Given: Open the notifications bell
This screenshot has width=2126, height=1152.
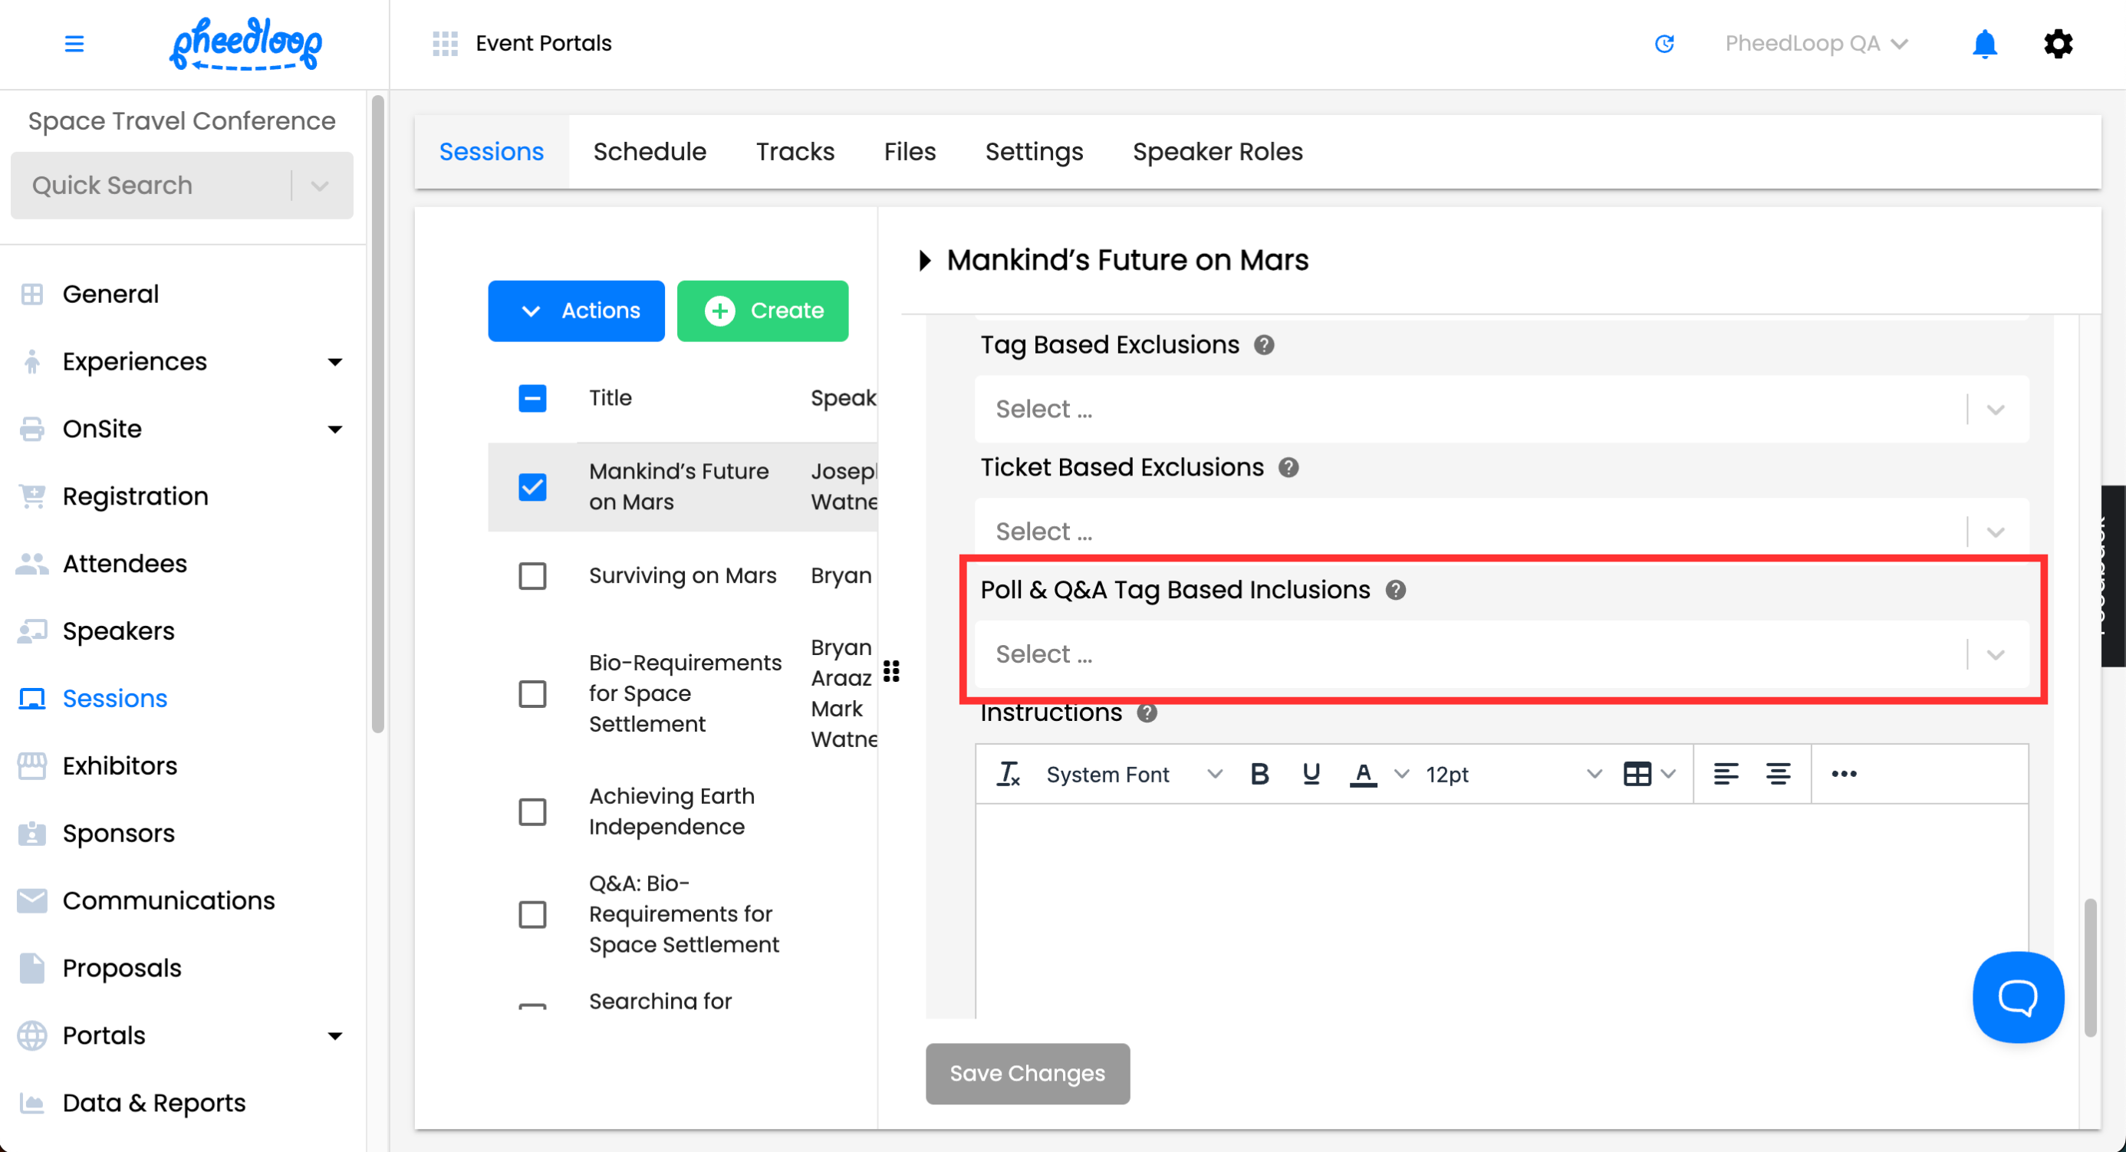Looking at the screenshot, I should tap(1984, 44).
